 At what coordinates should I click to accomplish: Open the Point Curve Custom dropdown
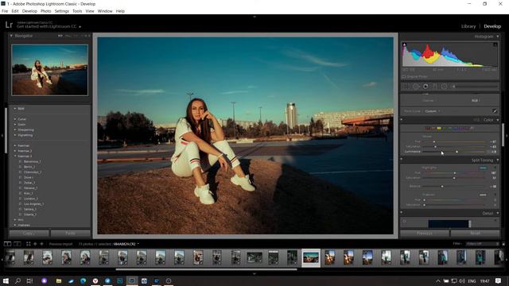pos(433,111)
